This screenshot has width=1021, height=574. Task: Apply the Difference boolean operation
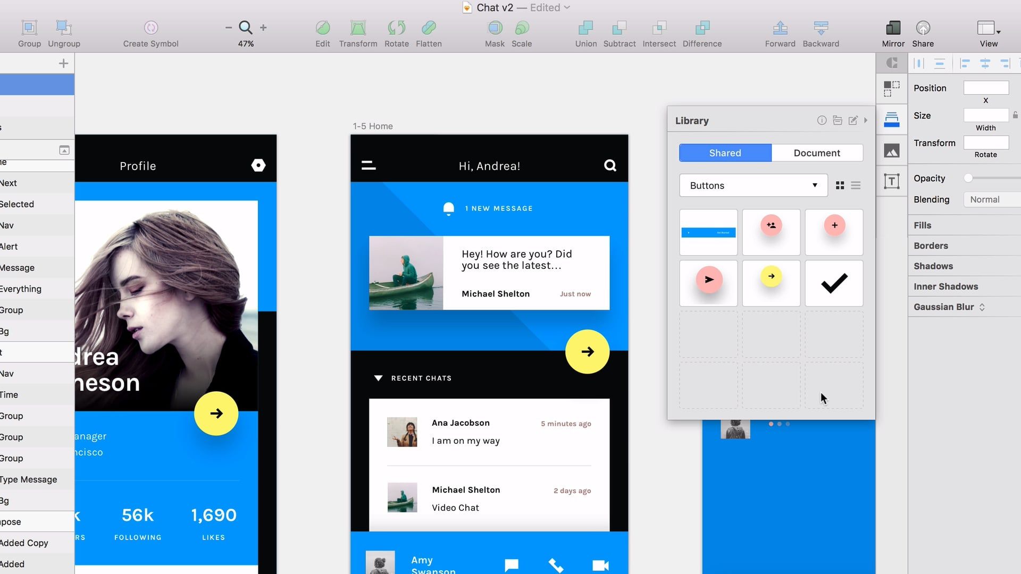702,28
